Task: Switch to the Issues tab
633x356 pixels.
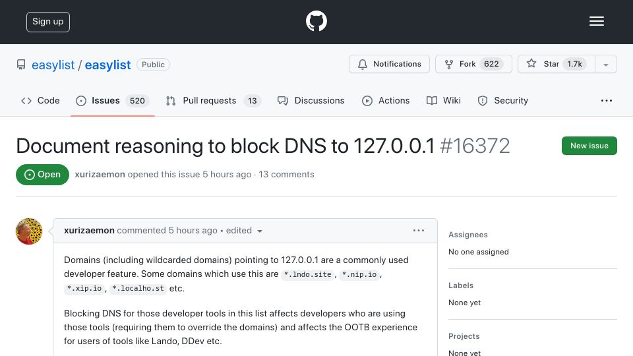Action: point(112,100)
